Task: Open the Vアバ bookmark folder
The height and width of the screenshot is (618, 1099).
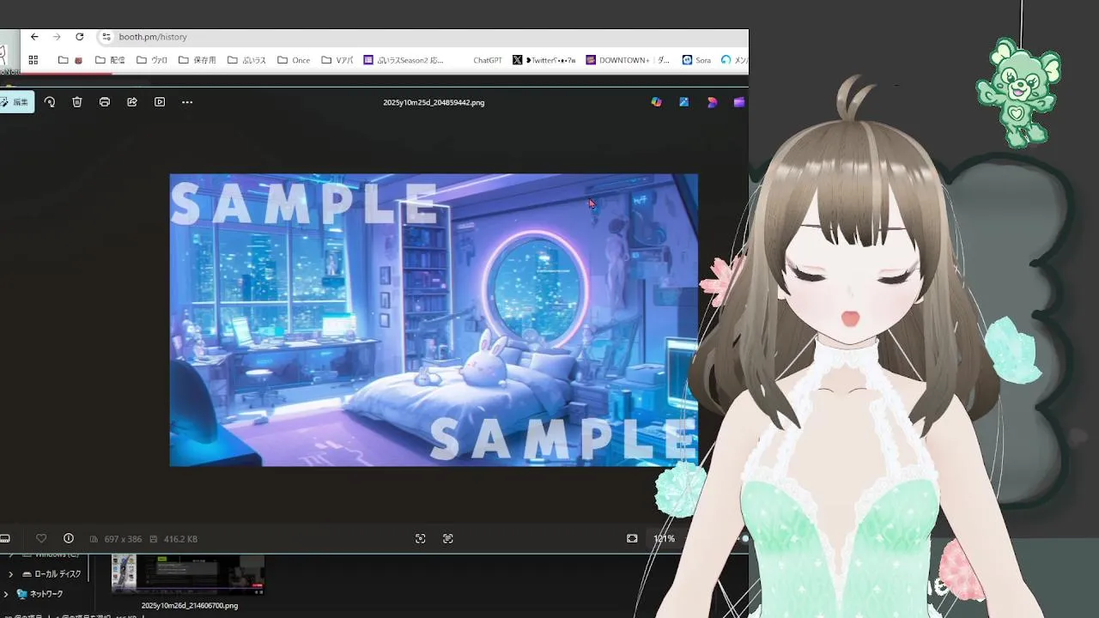Action: coord(337,60)
